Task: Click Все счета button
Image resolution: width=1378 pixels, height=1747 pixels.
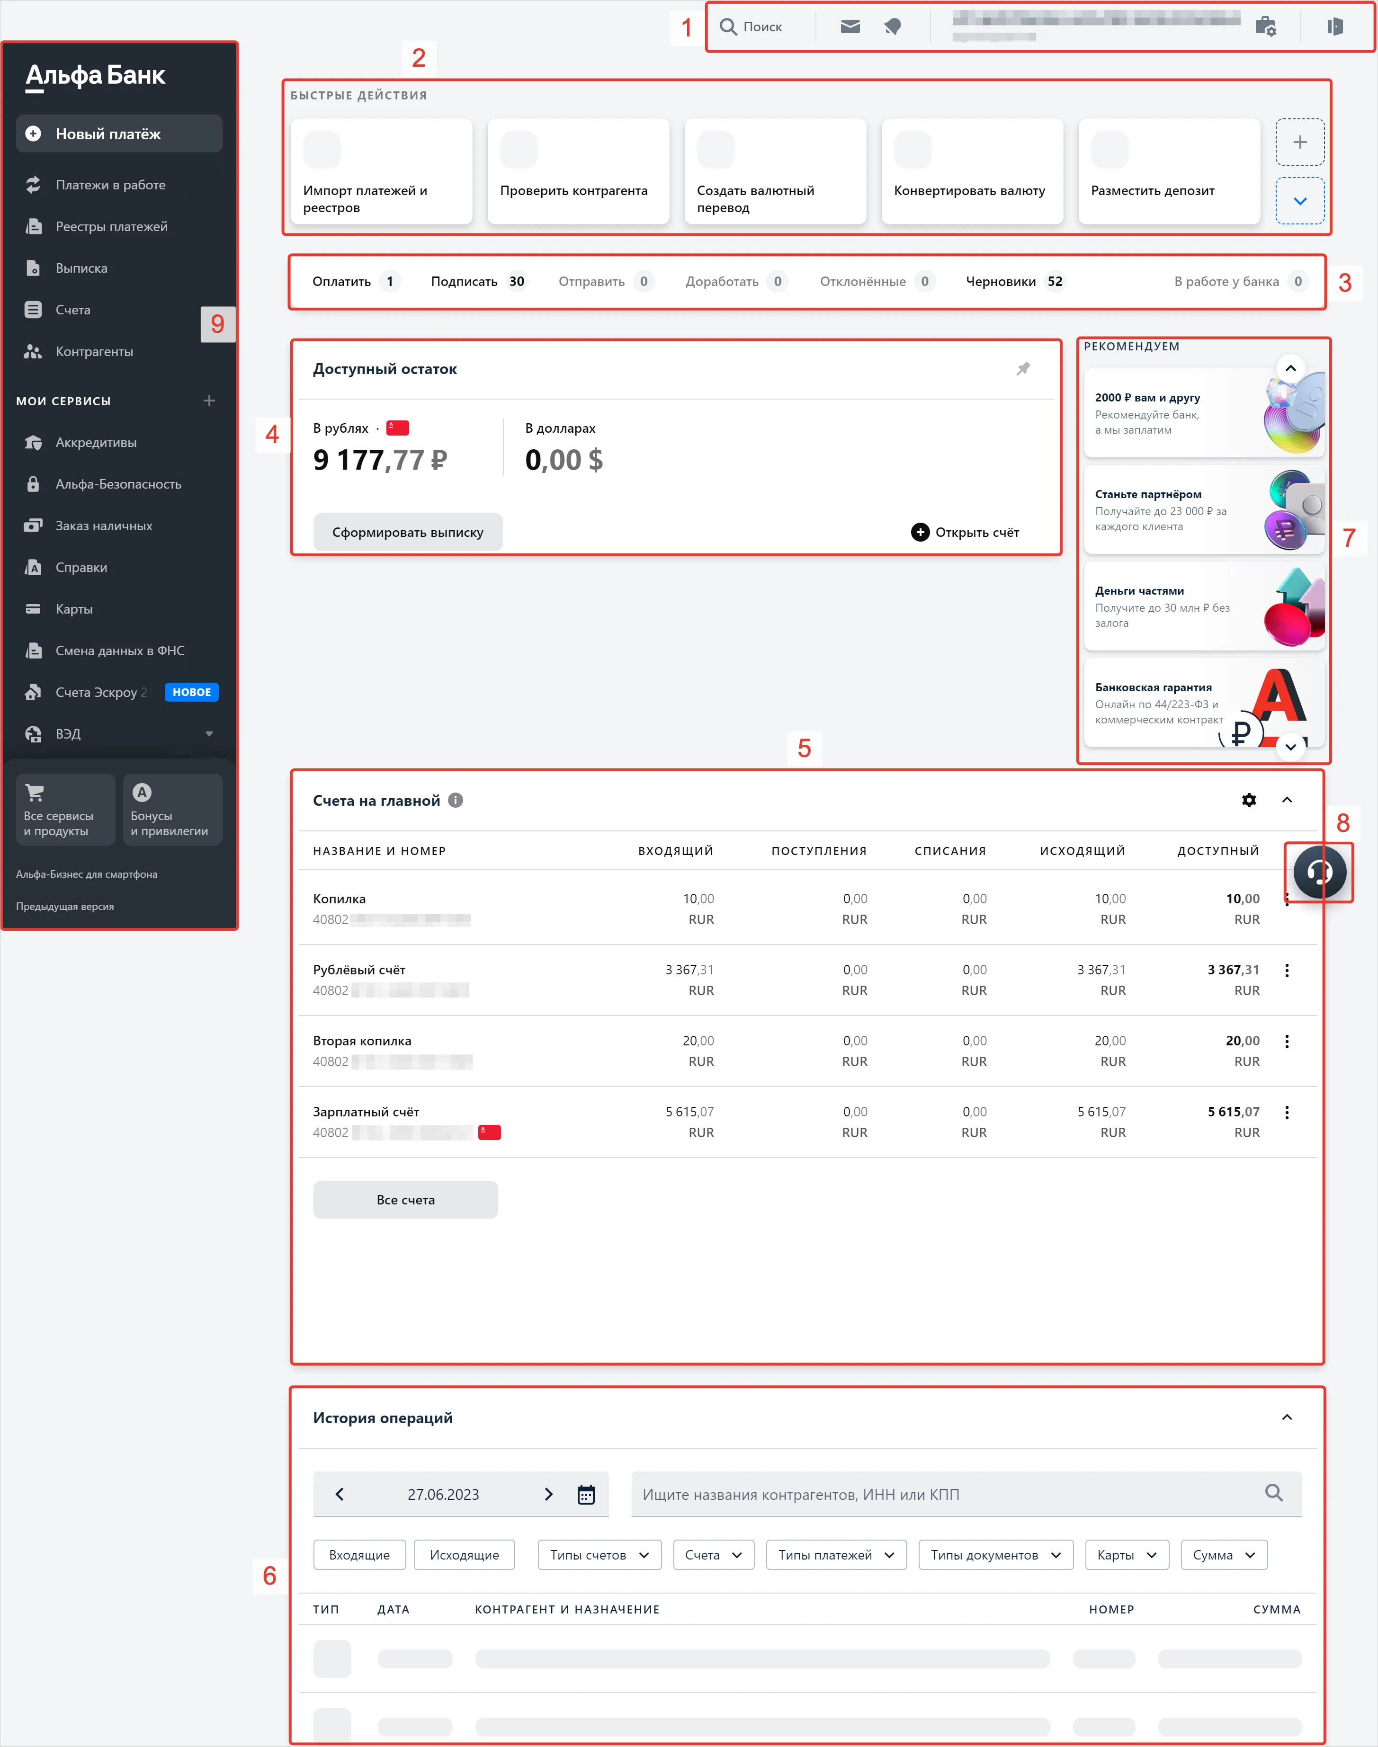Action: [406, 1199]
